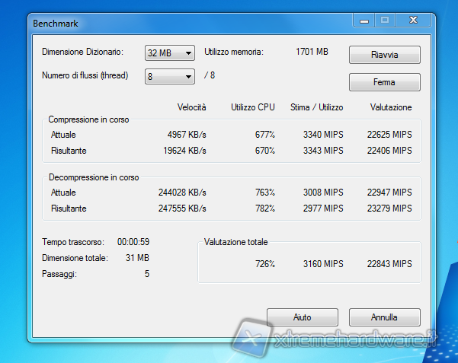Select the 1701 MB memory usage value

tap(312, 52)
